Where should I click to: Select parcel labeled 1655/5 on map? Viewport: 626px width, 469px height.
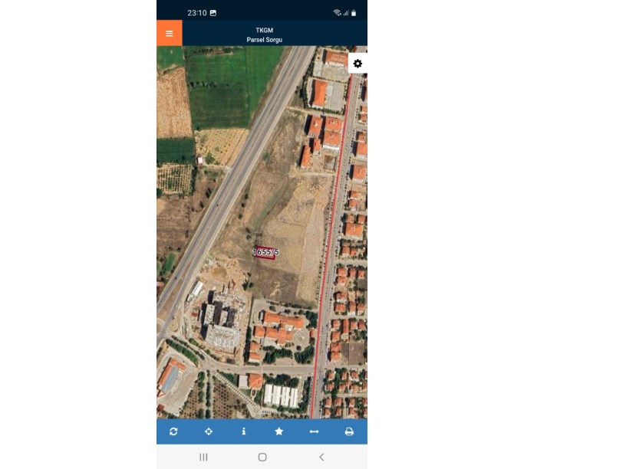(x=265, y=252)
